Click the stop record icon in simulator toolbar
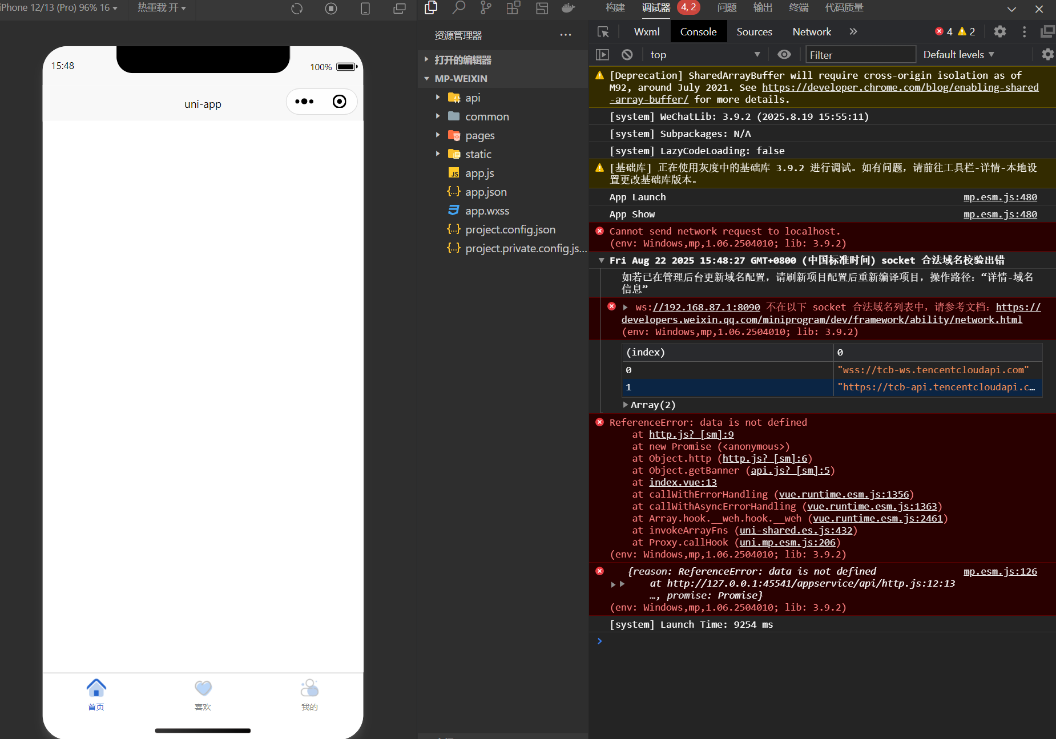 [x=331, y=9]
